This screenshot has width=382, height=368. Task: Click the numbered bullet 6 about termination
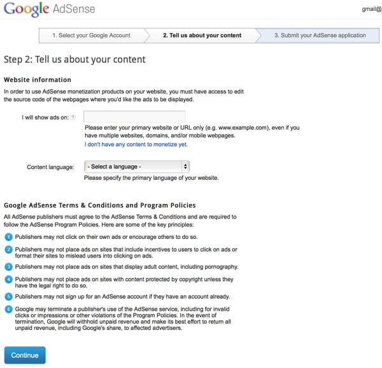click(8, 309)
